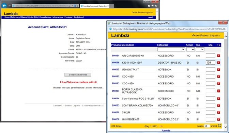Open the Categoria filter dropdown

coord(171,49)
